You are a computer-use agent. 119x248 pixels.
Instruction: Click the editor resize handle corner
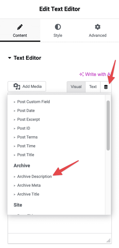[x=109, y=241]
